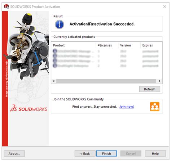The width and height of the screenshot is (171, 161).
Task: Click the Activation/Reactivation Succeeded. message
Action: pos(102,24)
